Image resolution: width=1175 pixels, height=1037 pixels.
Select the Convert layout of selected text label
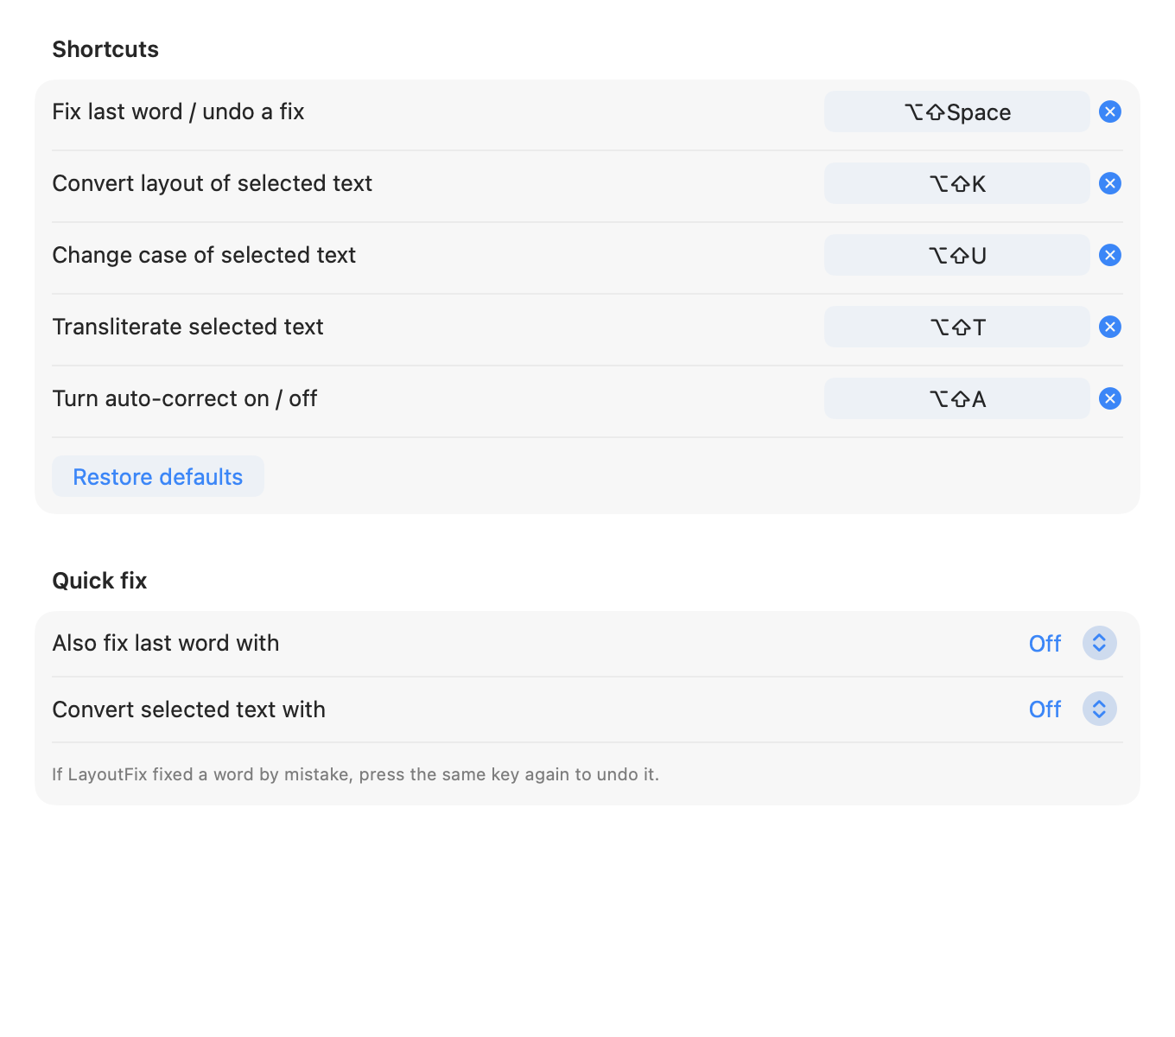point(213,183)
